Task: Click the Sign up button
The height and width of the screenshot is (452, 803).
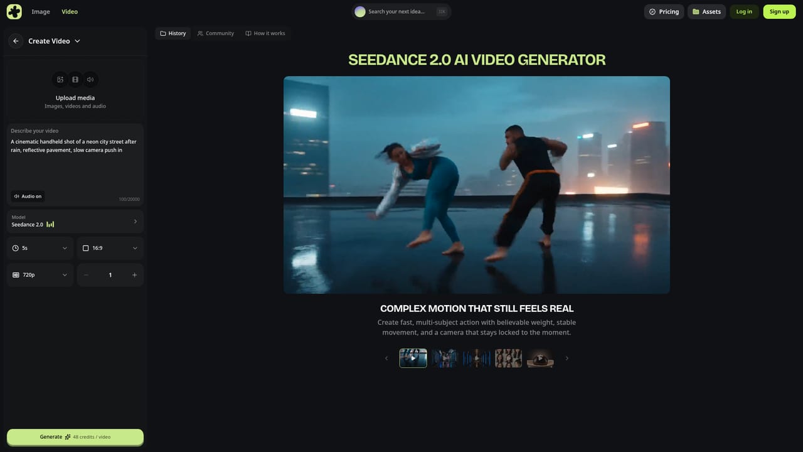Action: [779, 11]
